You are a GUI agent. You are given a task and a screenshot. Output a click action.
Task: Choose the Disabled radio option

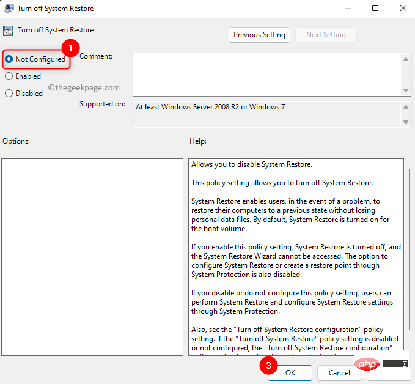(x=9, y=93)
